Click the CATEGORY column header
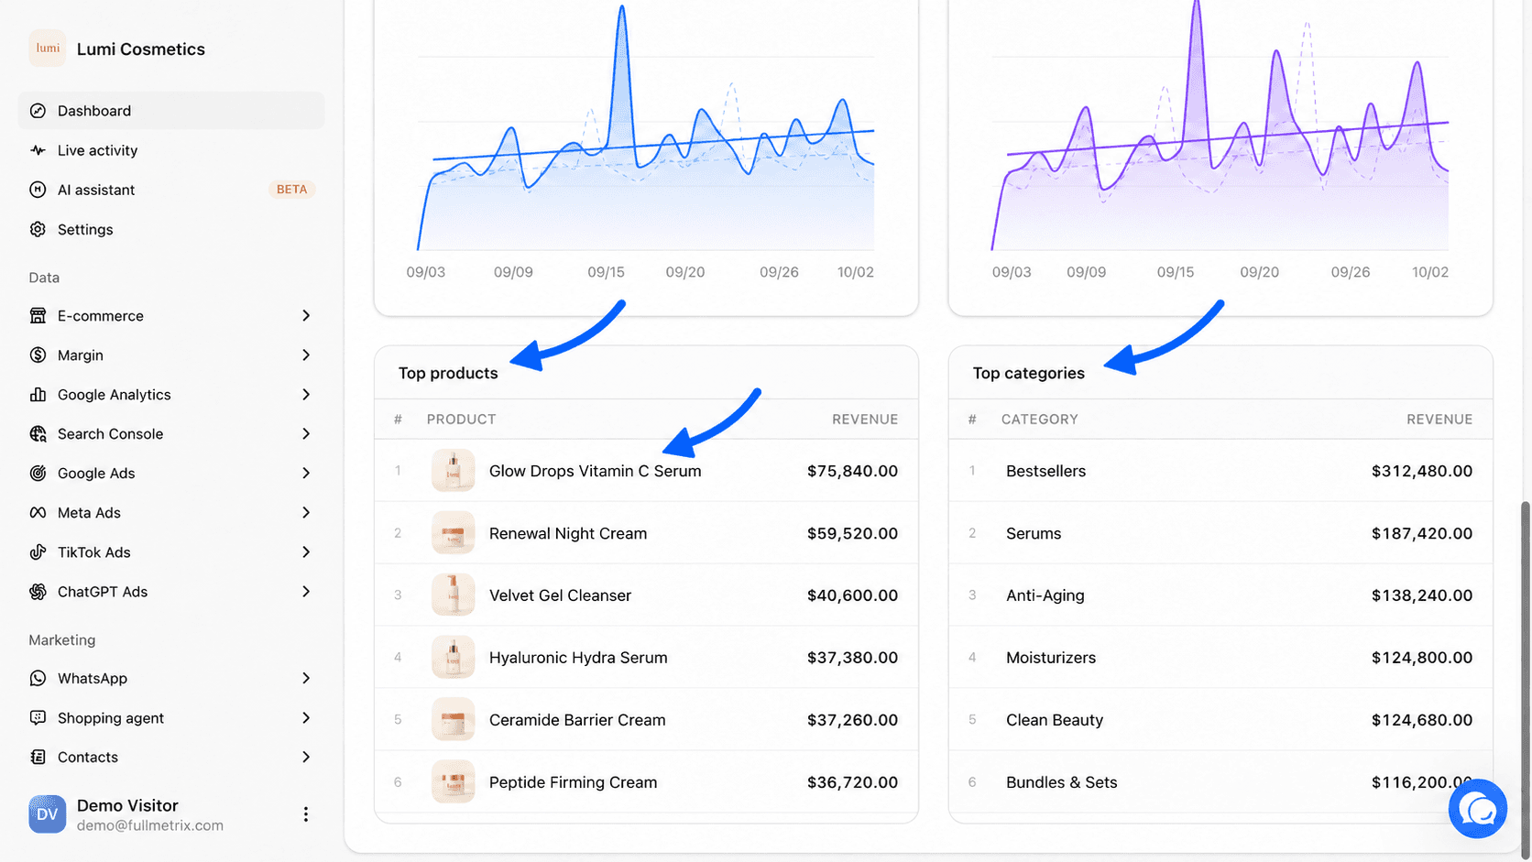 (1040, 419)
